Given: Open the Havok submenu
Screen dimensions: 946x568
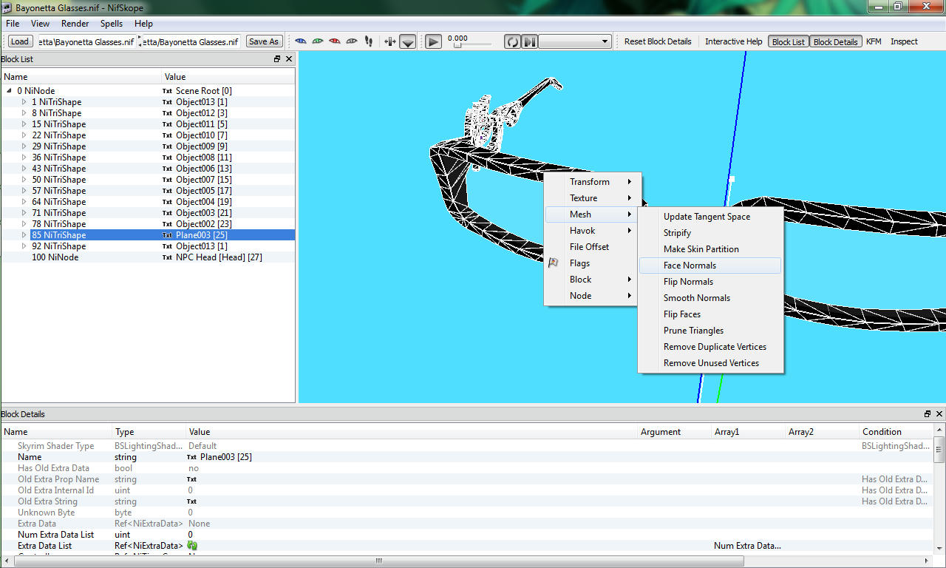Looking at the screenshot, I should [x=591, y=231].
